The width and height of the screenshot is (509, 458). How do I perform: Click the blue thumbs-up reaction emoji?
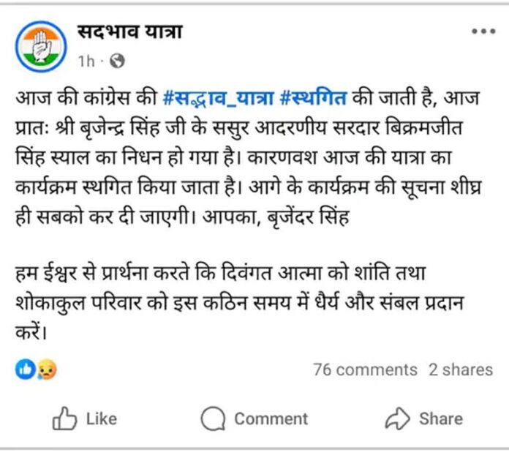[x=26, y=370]
